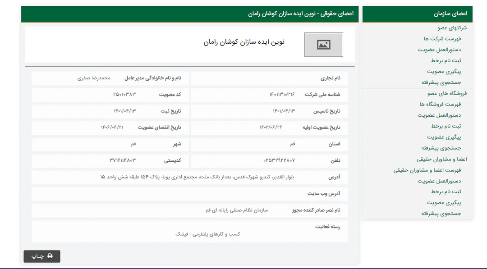Open the شرکتهای عضو sidebar section
The width and height of the screenshot is (487, 269).
click(452, 27)
